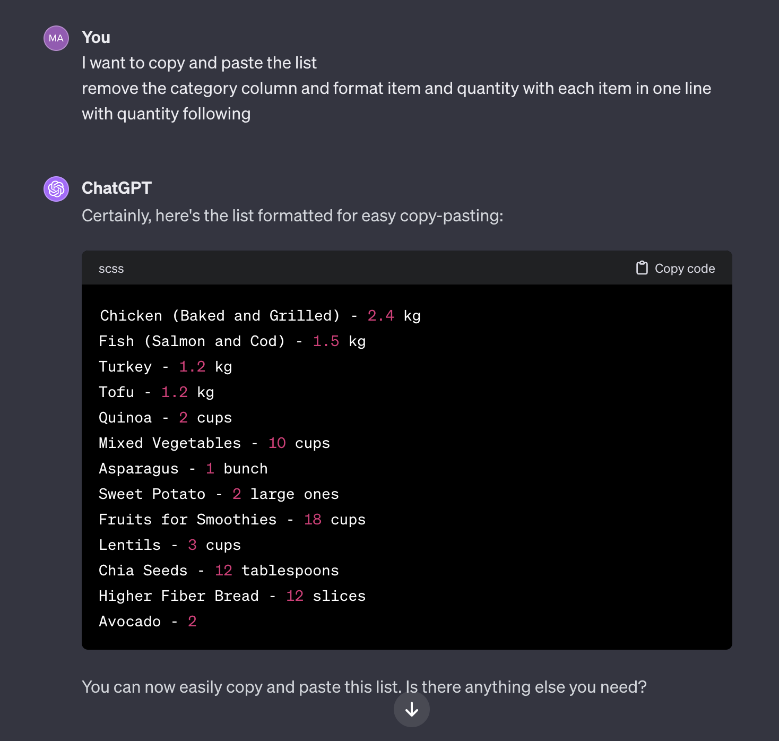The image size is (779, 741).
Task: Click the ChatGPT logo avatar
Action: 56,189
